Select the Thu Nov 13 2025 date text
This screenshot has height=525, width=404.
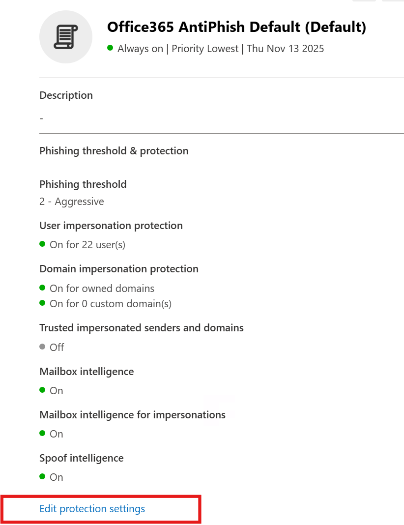click(x=285, y=49)
